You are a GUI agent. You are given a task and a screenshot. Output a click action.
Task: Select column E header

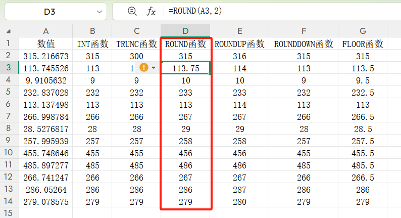tap(239, 31)
